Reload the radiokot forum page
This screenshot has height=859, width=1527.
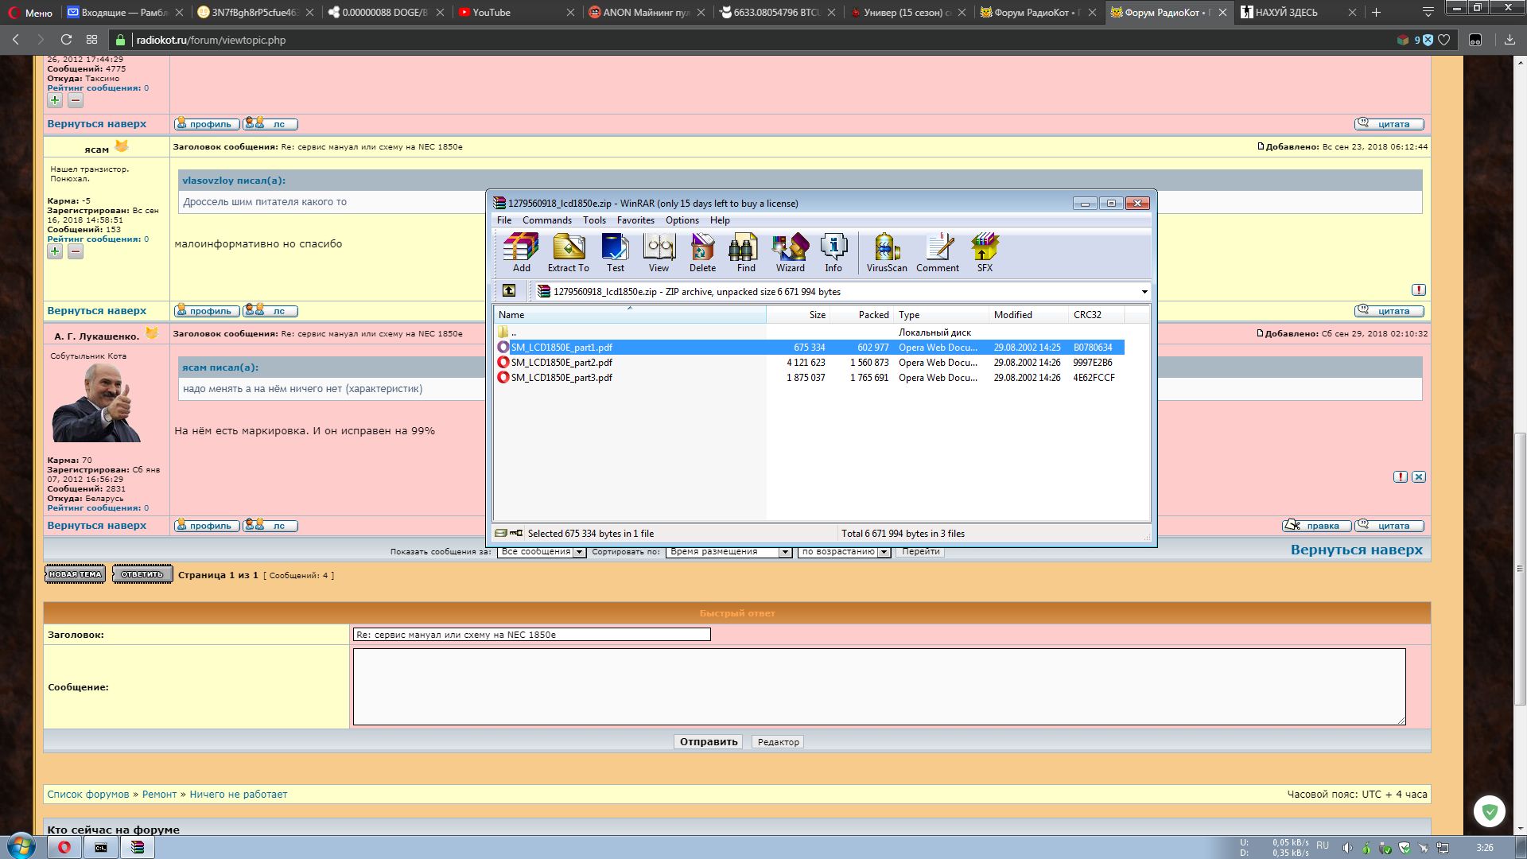point(66,40)
